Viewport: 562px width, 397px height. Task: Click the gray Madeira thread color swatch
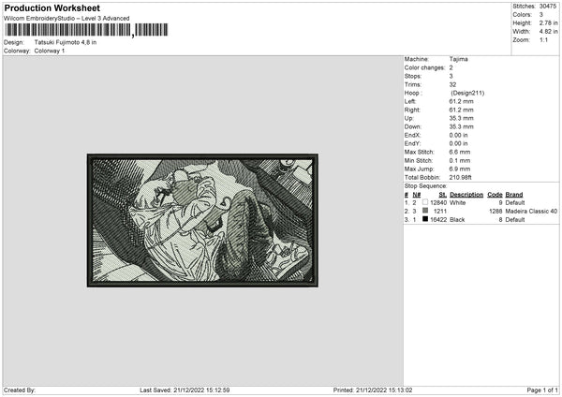(425, 211)
